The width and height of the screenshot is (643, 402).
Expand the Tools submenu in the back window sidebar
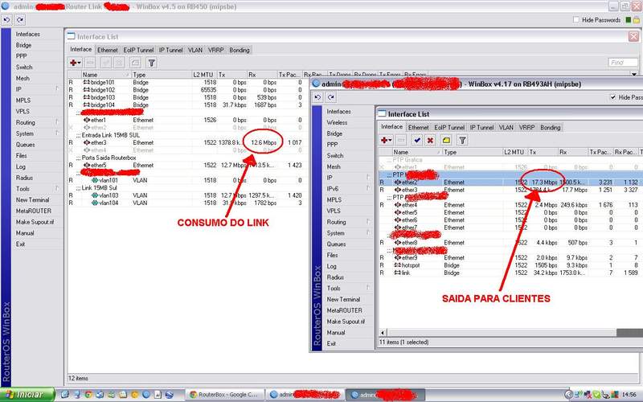[x=57, y=189]
